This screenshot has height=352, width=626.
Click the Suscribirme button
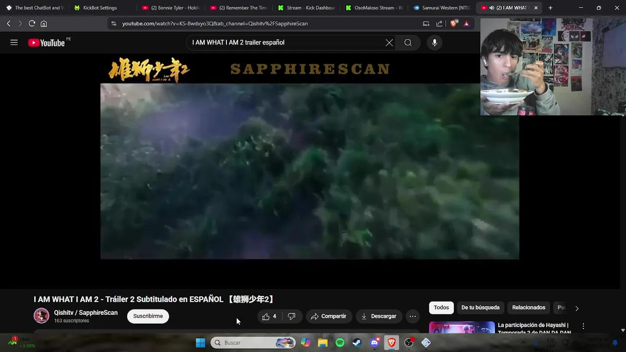[x=148, y=316]
